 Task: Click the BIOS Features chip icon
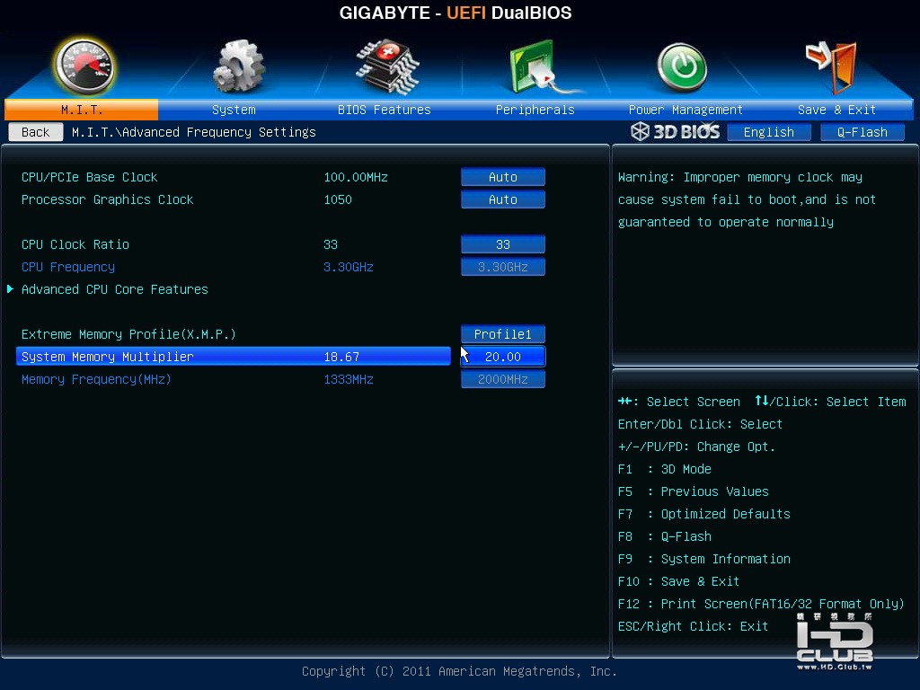(387, 66)
